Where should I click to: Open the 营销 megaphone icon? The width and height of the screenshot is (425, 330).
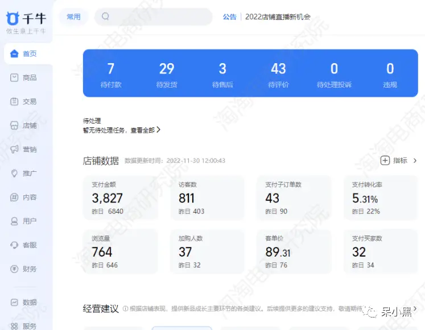[14, 149]
